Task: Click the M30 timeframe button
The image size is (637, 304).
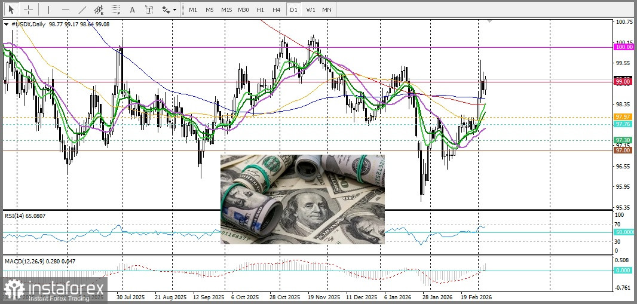Action: click(243, 10)
